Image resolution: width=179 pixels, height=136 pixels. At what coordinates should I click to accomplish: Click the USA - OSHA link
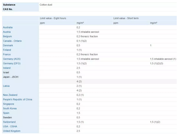pyautogui.click(x=10, y=126)
